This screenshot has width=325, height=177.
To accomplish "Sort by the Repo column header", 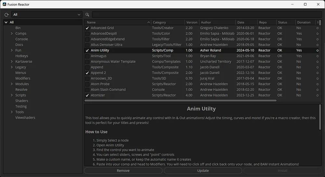I will click(x=267, y=22).
